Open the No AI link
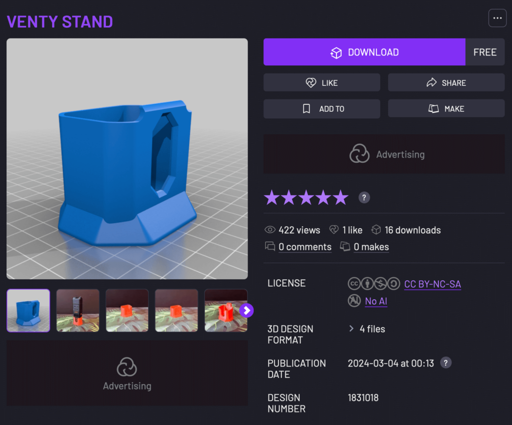This screenshot has width=512, height=425. pos(376,301)
